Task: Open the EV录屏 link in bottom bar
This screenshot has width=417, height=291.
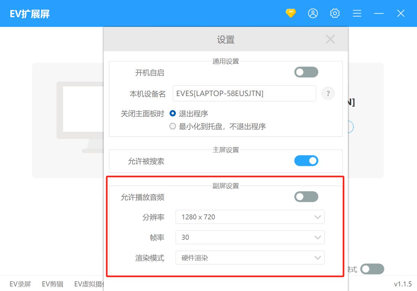Action: [20, 284]
